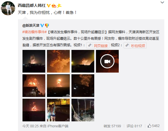Play the video thumbnail with camera icon
The image size is (168, 131).
[x=107, y=61]
